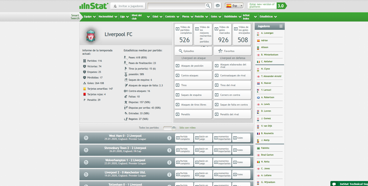Open the Vídeo de los goles encajados tile

[x=242, y=35]
